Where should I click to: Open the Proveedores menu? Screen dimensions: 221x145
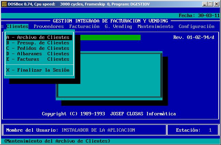[x=49, y=26]
